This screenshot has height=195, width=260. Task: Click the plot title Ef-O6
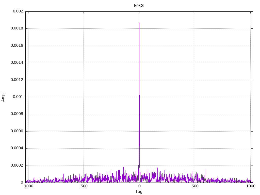(139, 5)
